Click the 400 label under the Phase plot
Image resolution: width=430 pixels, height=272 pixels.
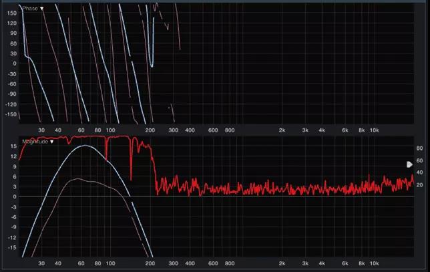[x=190, y=130]
